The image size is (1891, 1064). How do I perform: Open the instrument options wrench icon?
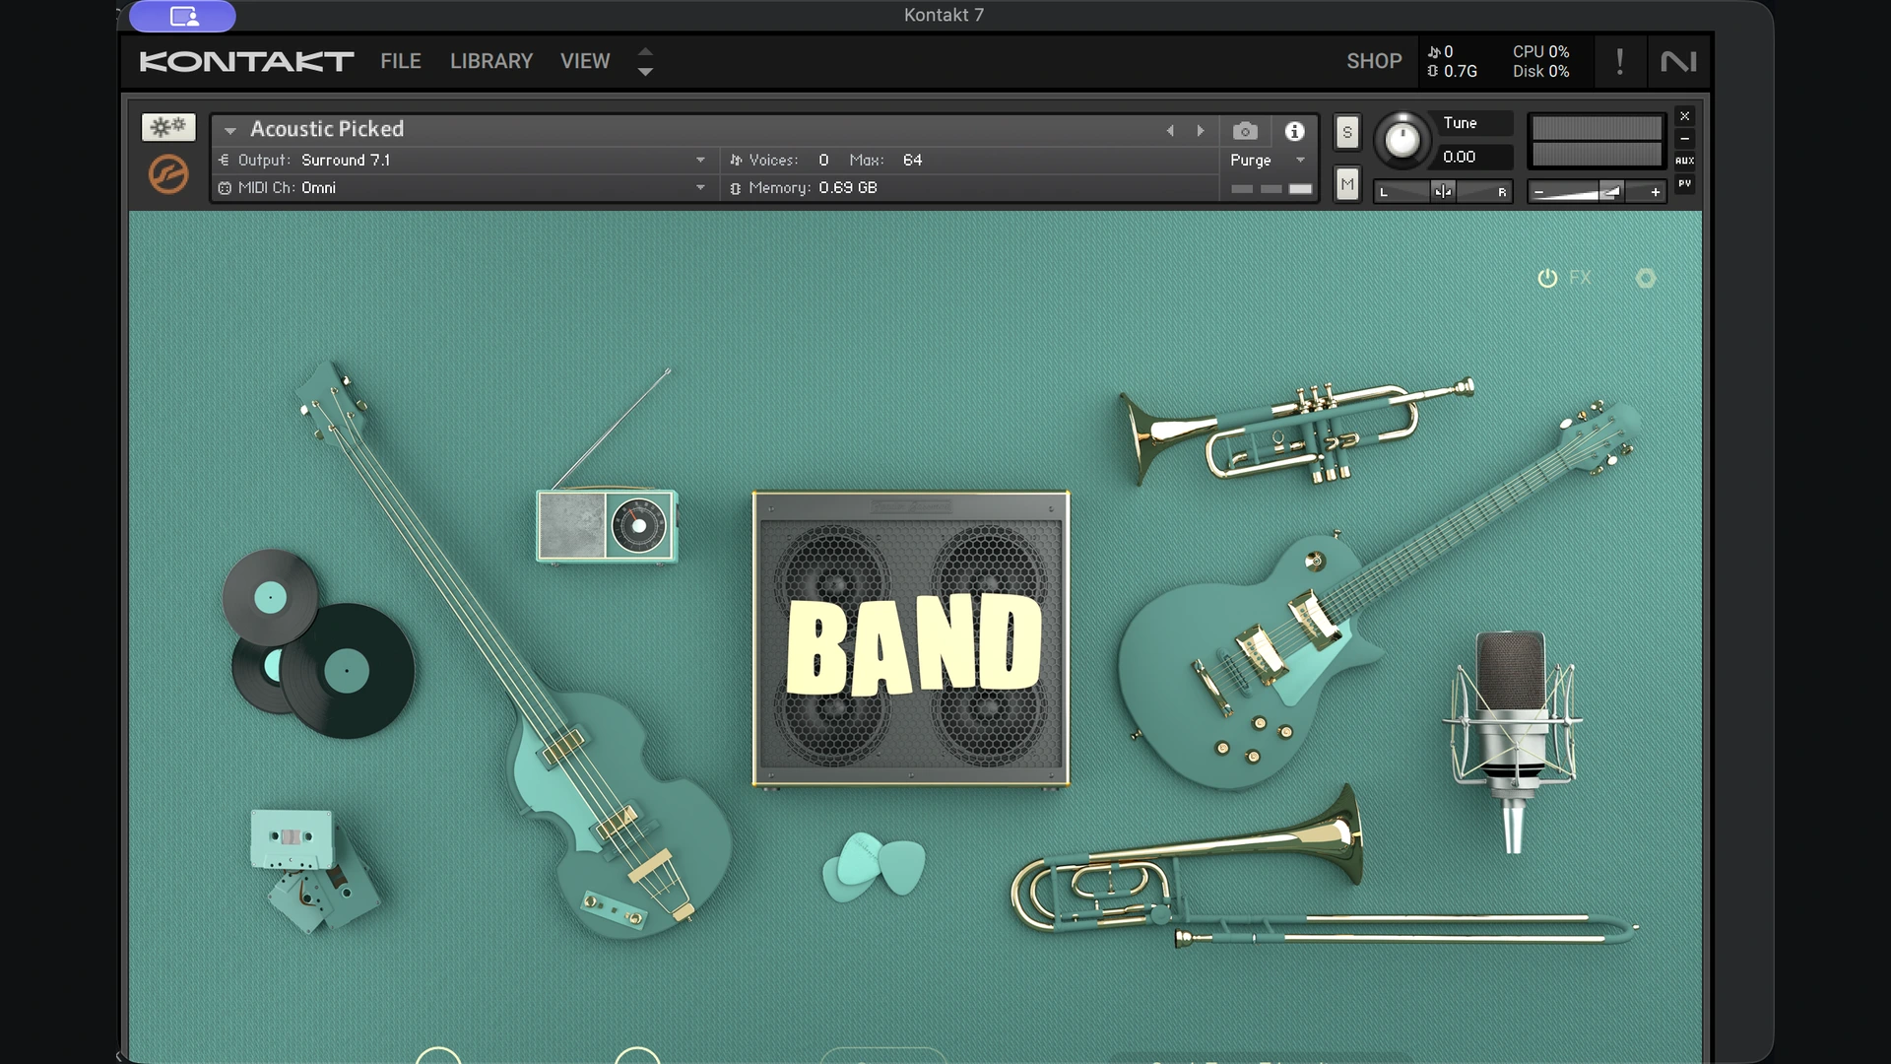(168, 127)
